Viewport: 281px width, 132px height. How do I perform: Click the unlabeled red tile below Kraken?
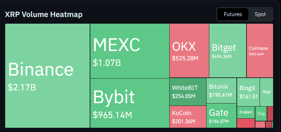tap(246, 123)
